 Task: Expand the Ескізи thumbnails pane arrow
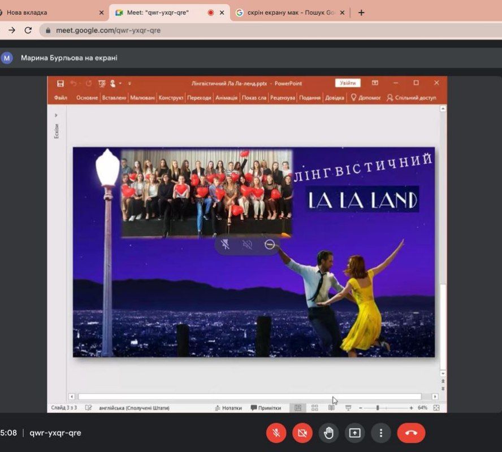[56, 115]
